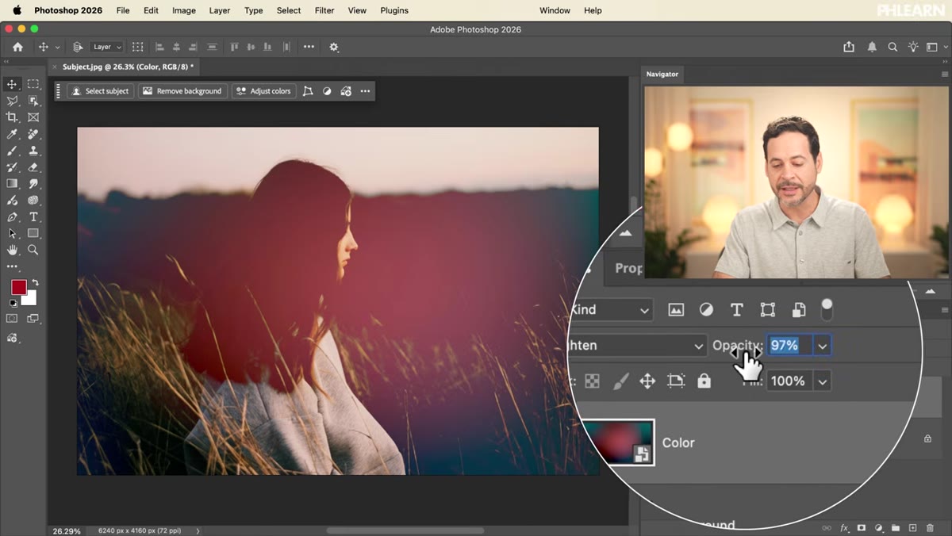Select the Eyedropper tool
952x536 pixels.
coord(12,134)
